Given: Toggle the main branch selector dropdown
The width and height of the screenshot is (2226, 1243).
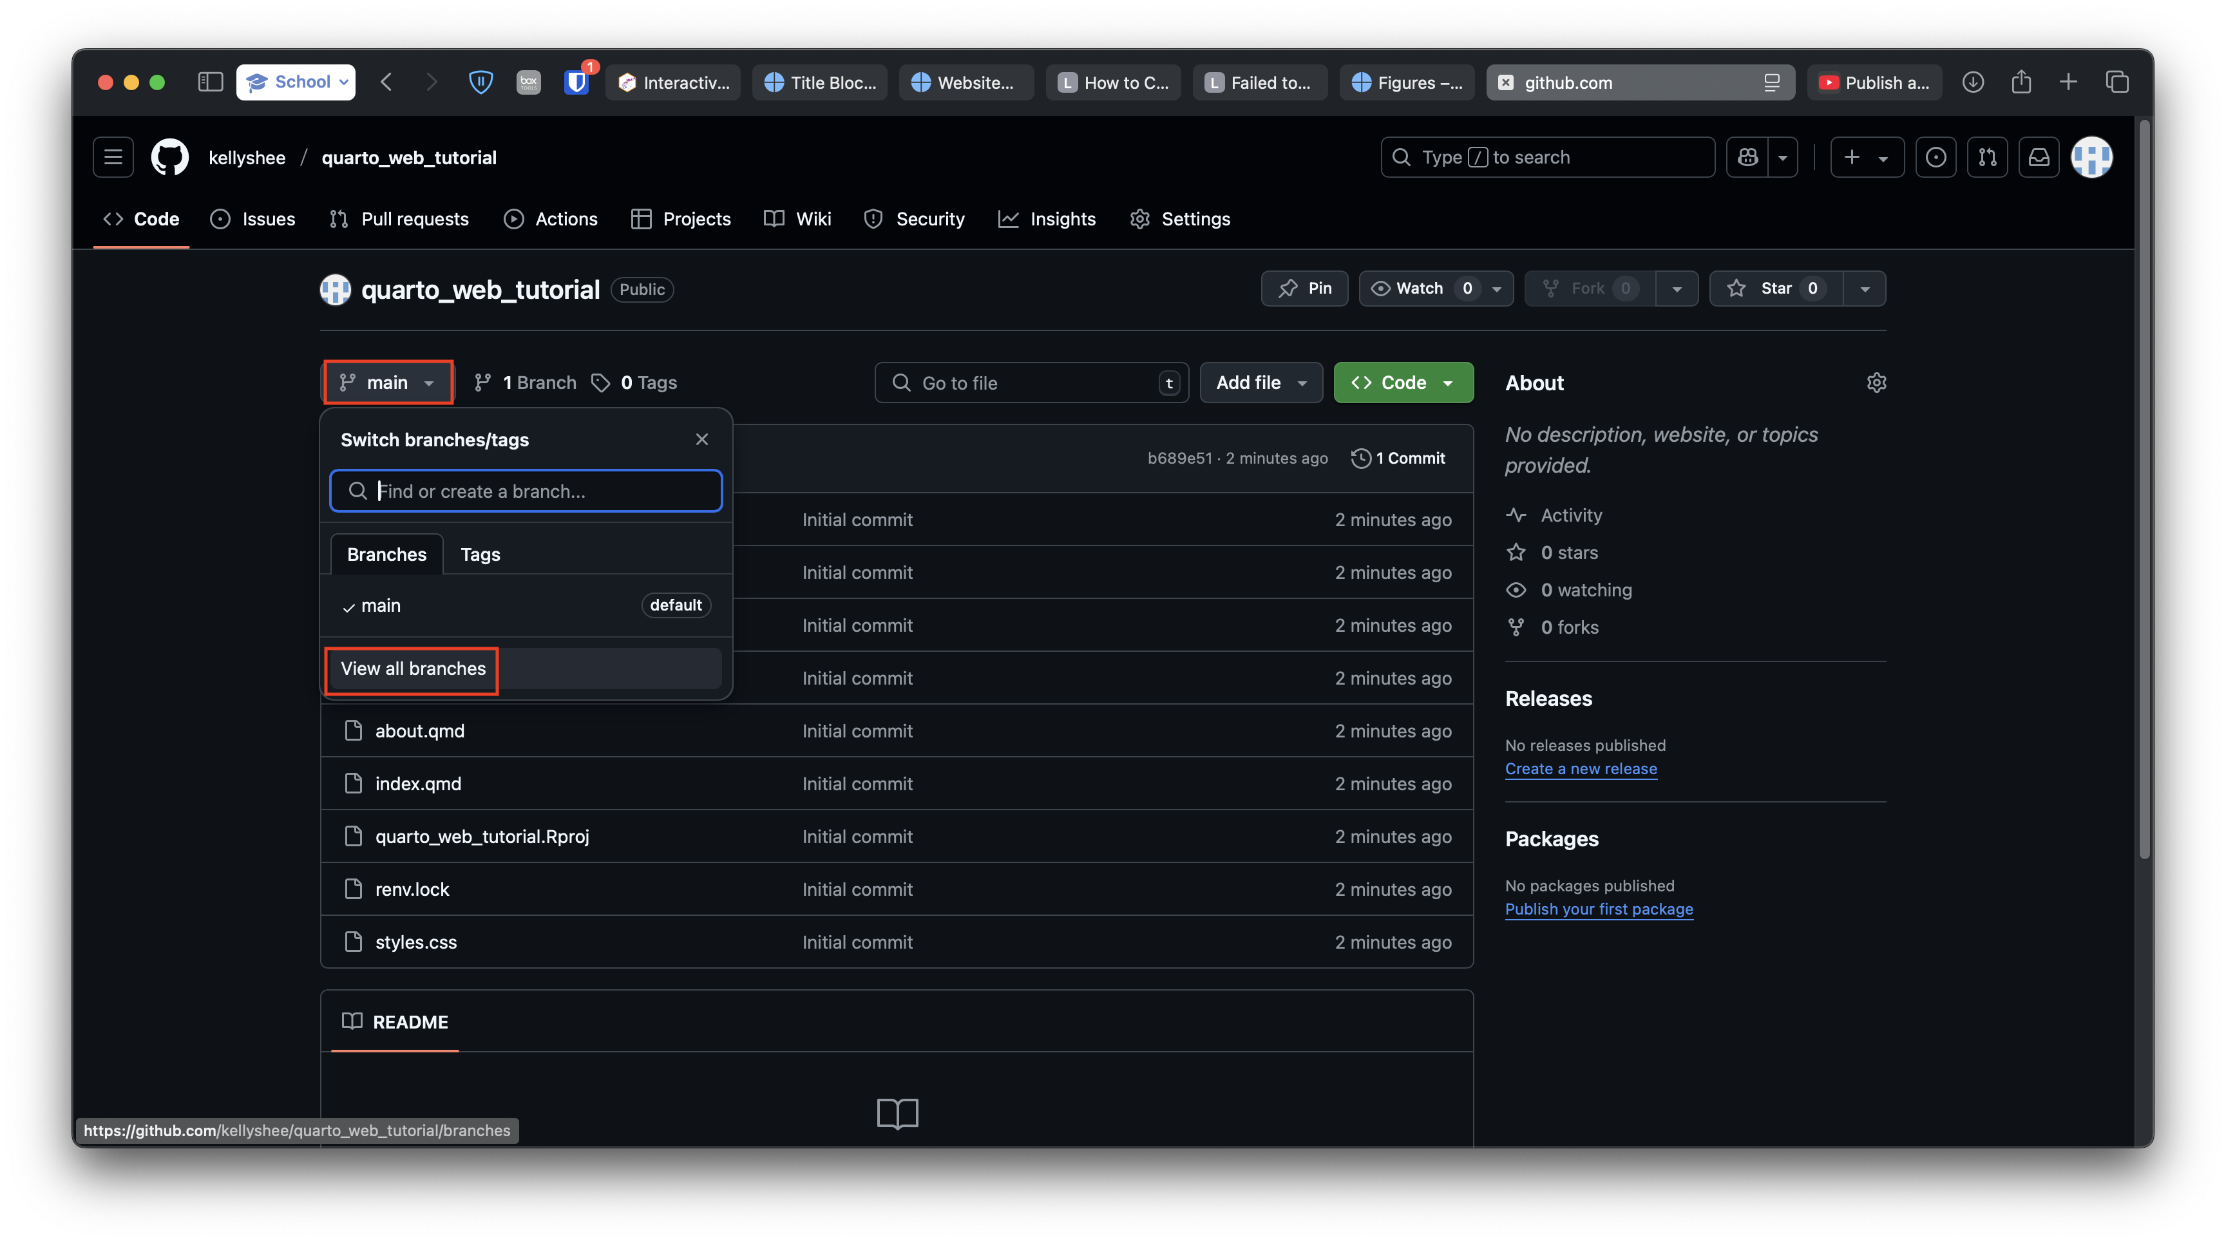Looking at the screenshot, I should [x=387, y=383].
